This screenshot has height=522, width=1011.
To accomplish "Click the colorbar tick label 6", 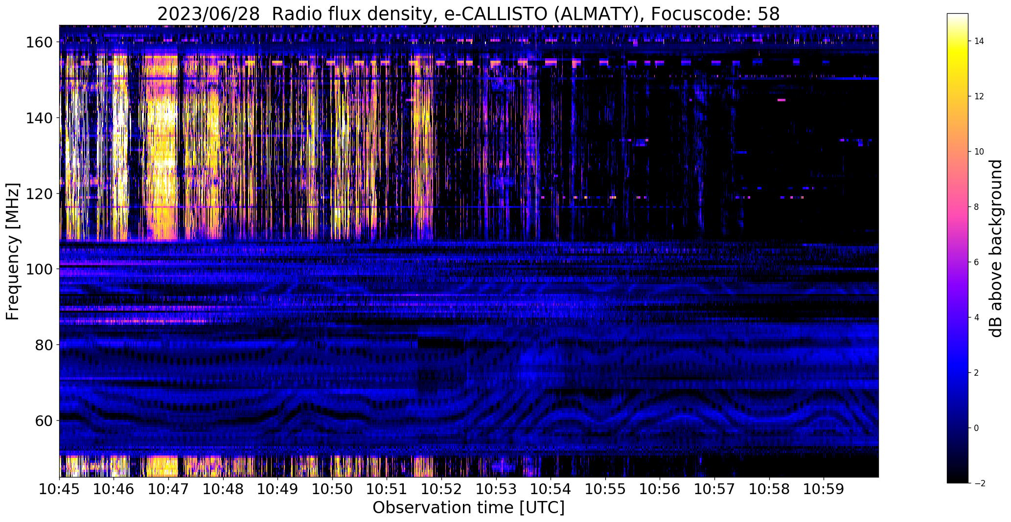I will 977,262.
